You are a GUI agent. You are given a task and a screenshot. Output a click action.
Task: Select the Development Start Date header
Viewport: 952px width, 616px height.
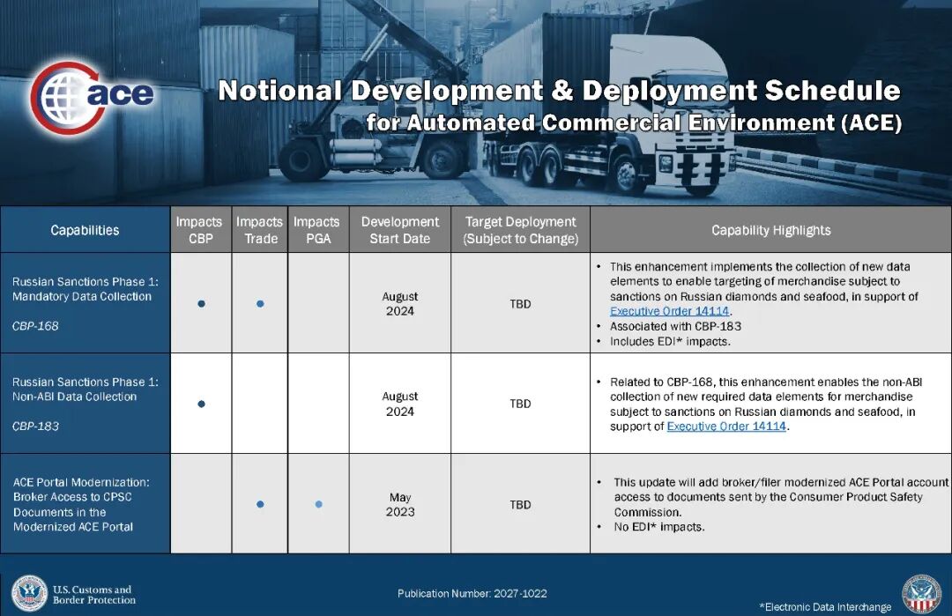coord(400,230)
